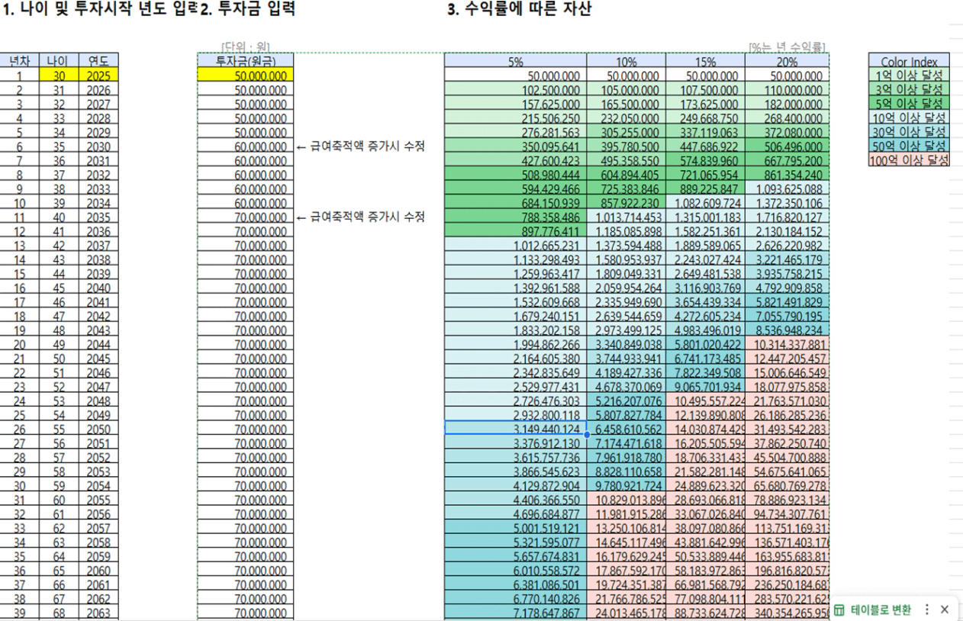Select the 10억 이상 달성 legend cell
Viewport: 963px width, 621px height.
pyautogui.click(x=909, y=117)
